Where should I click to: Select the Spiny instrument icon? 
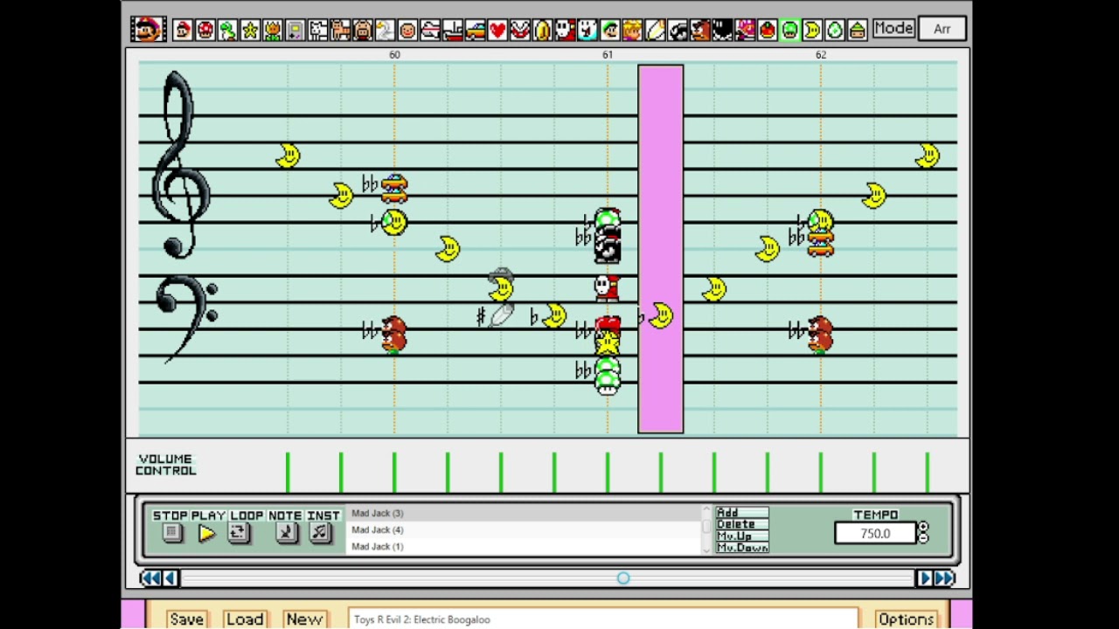pos(745,30)
